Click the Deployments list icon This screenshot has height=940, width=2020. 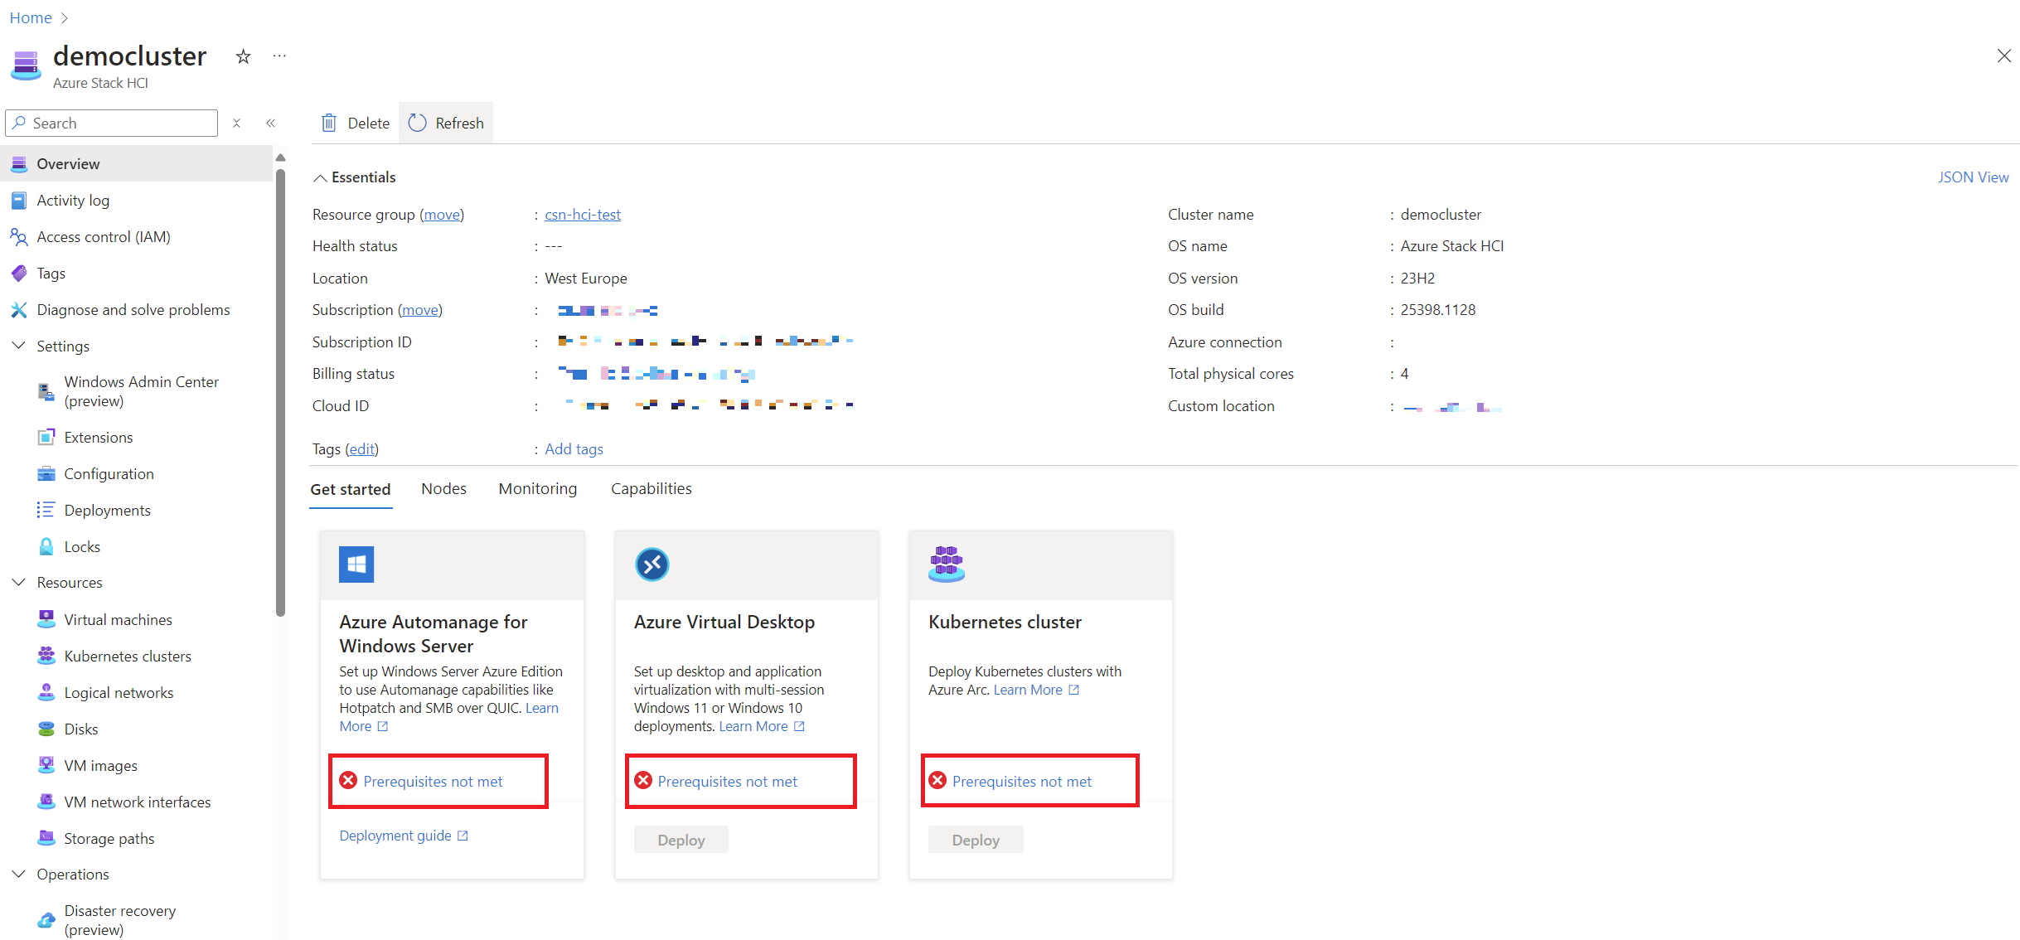pos(46,511)
